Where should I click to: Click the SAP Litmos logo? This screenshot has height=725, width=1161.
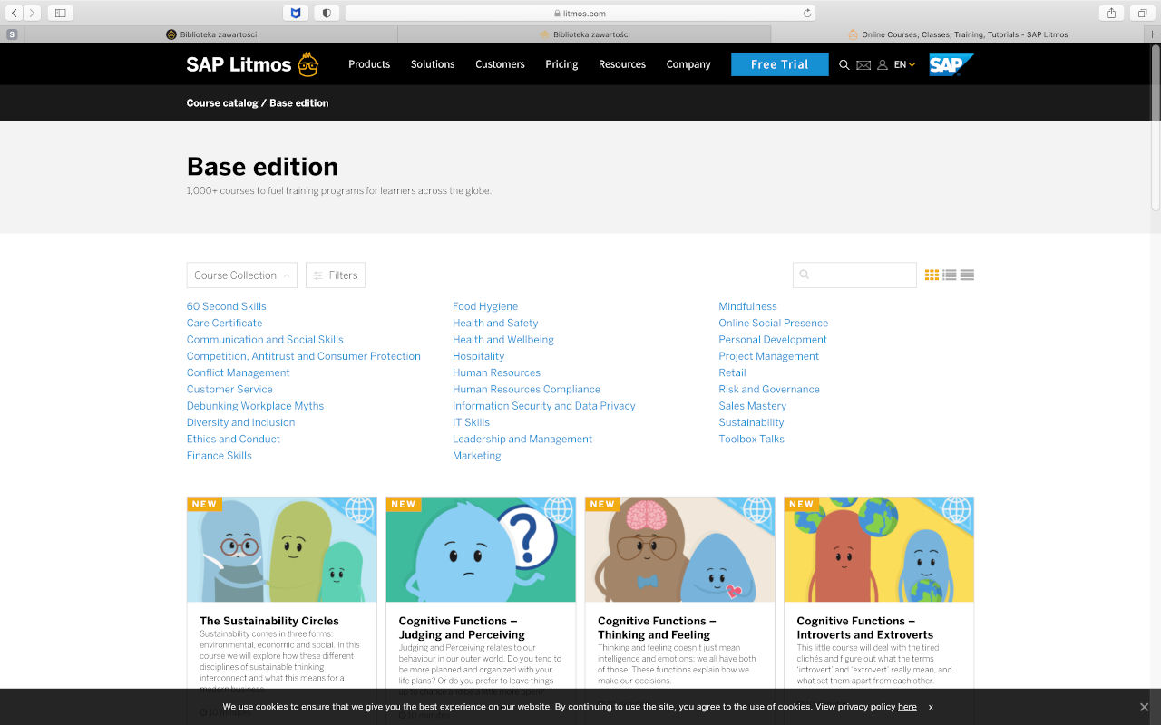252,64
